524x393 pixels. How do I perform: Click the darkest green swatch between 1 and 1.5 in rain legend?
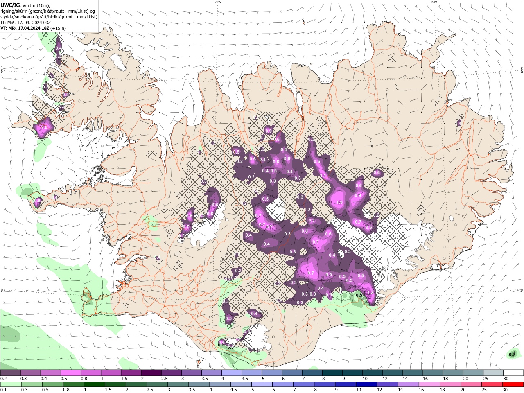(94, 384)
